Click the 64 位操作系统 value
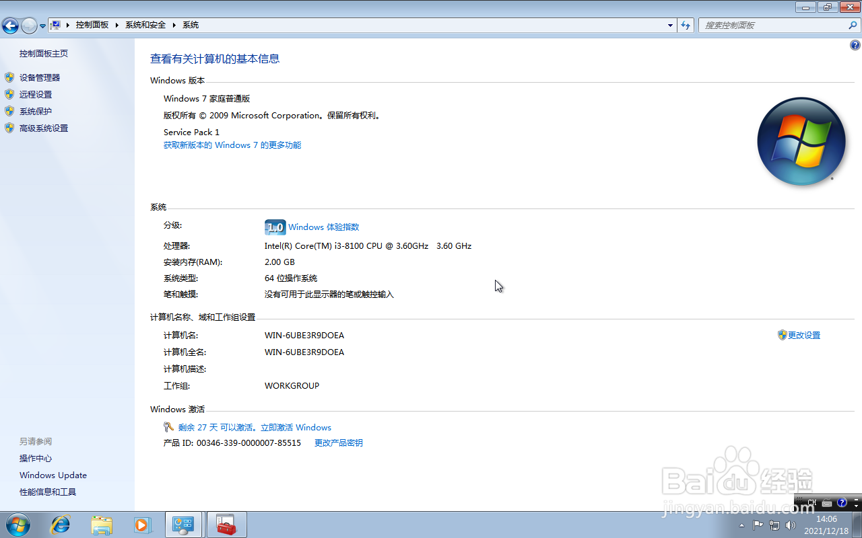This screenshot has width=862, height=538. tap(291, 278)
